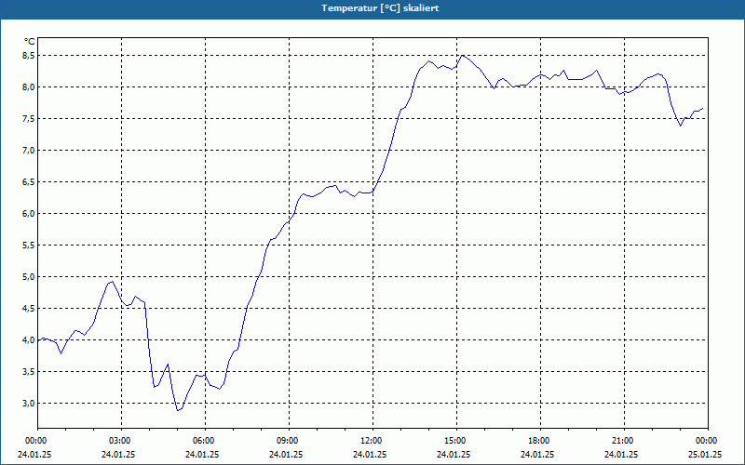Click the 06:00 time axis label
745x465 pixels.
point(203,441)
